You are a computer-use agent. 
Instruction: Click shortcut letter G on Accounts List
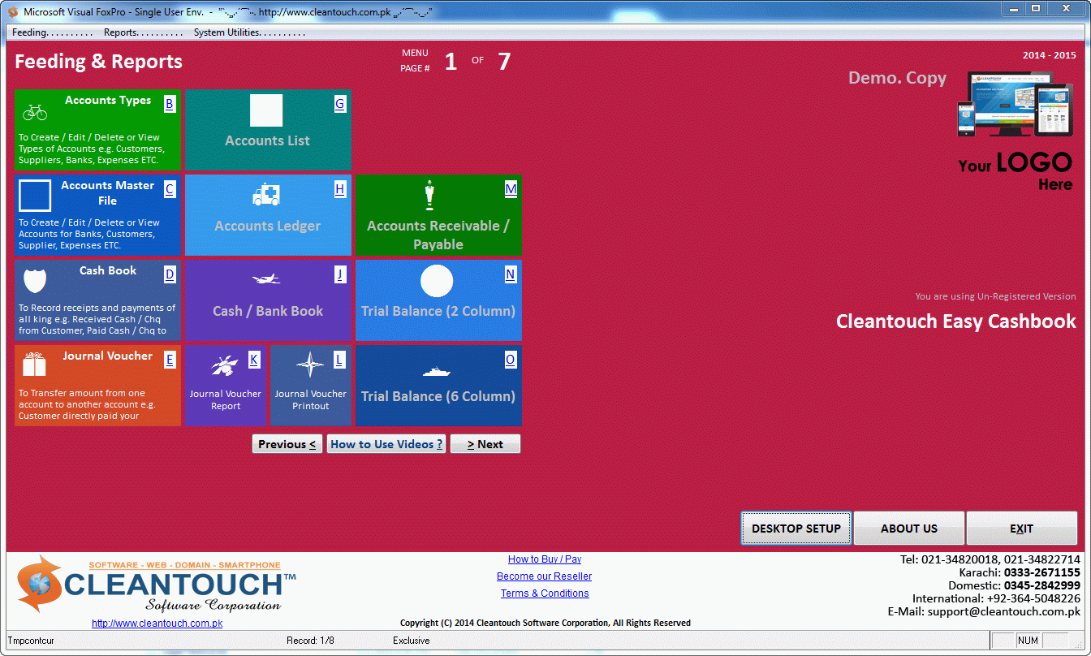click(x=340, y=104)
